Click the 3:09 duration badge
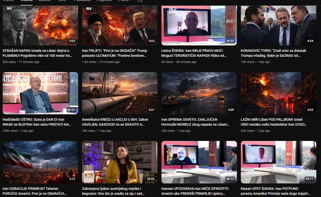Viewport: 321px width, 197px height. click(231, 110)
